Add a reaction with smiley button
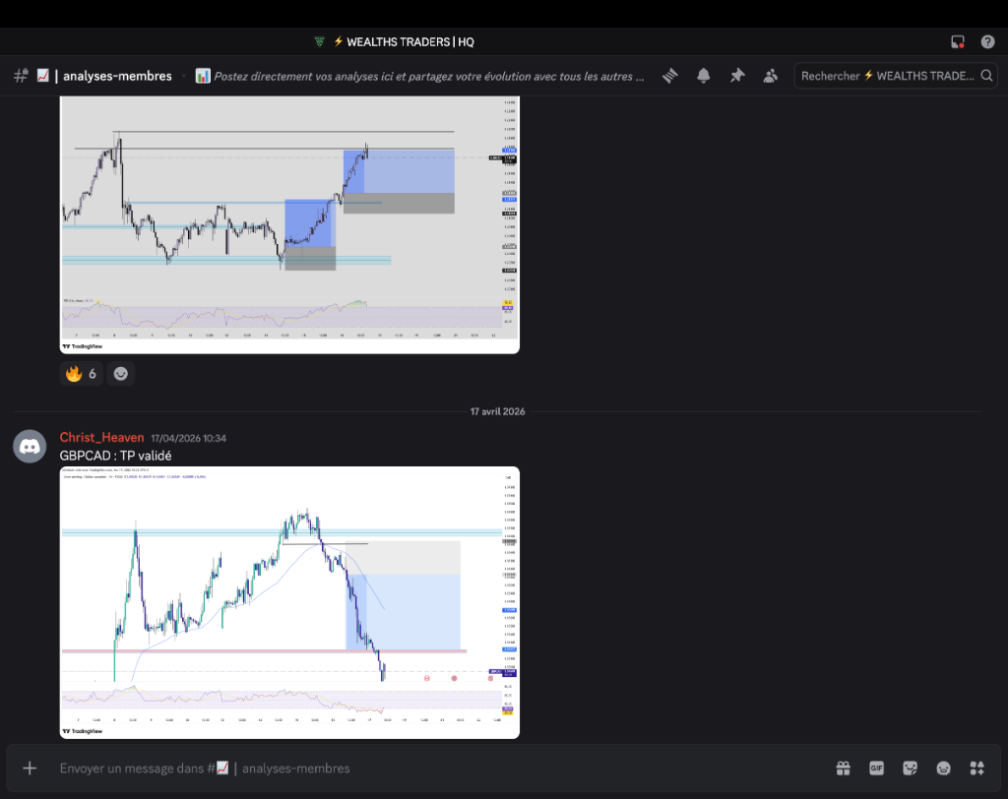Viewport: 1008px width, 799px height. click(x=121, y=374)
